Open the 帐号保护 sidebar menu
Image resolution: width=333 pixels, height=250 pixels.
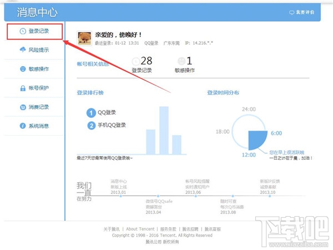pos(34,88)
